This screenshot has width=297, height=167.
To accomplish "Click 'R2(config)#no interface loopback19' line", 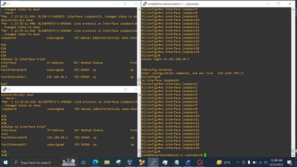I will click(170, 148).
